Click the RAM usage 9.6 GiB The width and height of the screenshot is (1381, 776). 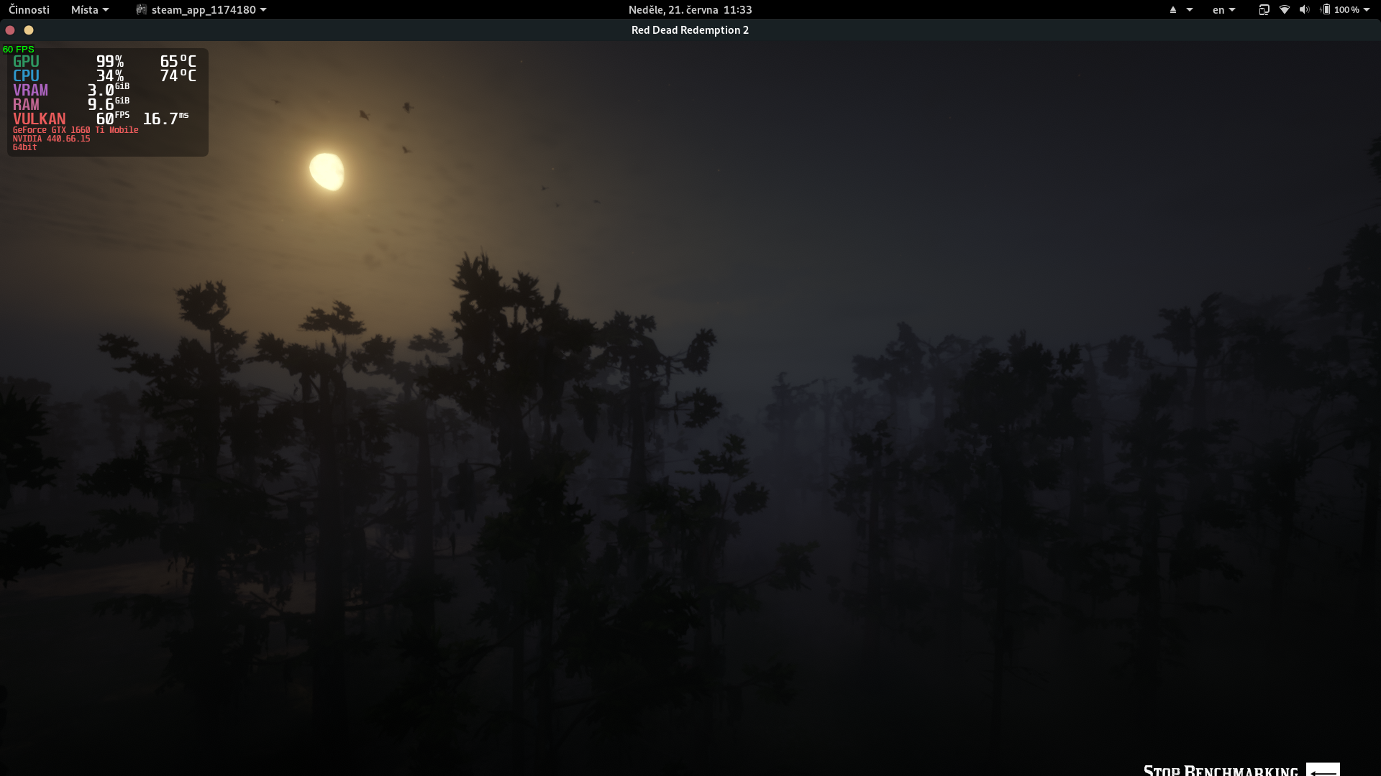[109, 104]
